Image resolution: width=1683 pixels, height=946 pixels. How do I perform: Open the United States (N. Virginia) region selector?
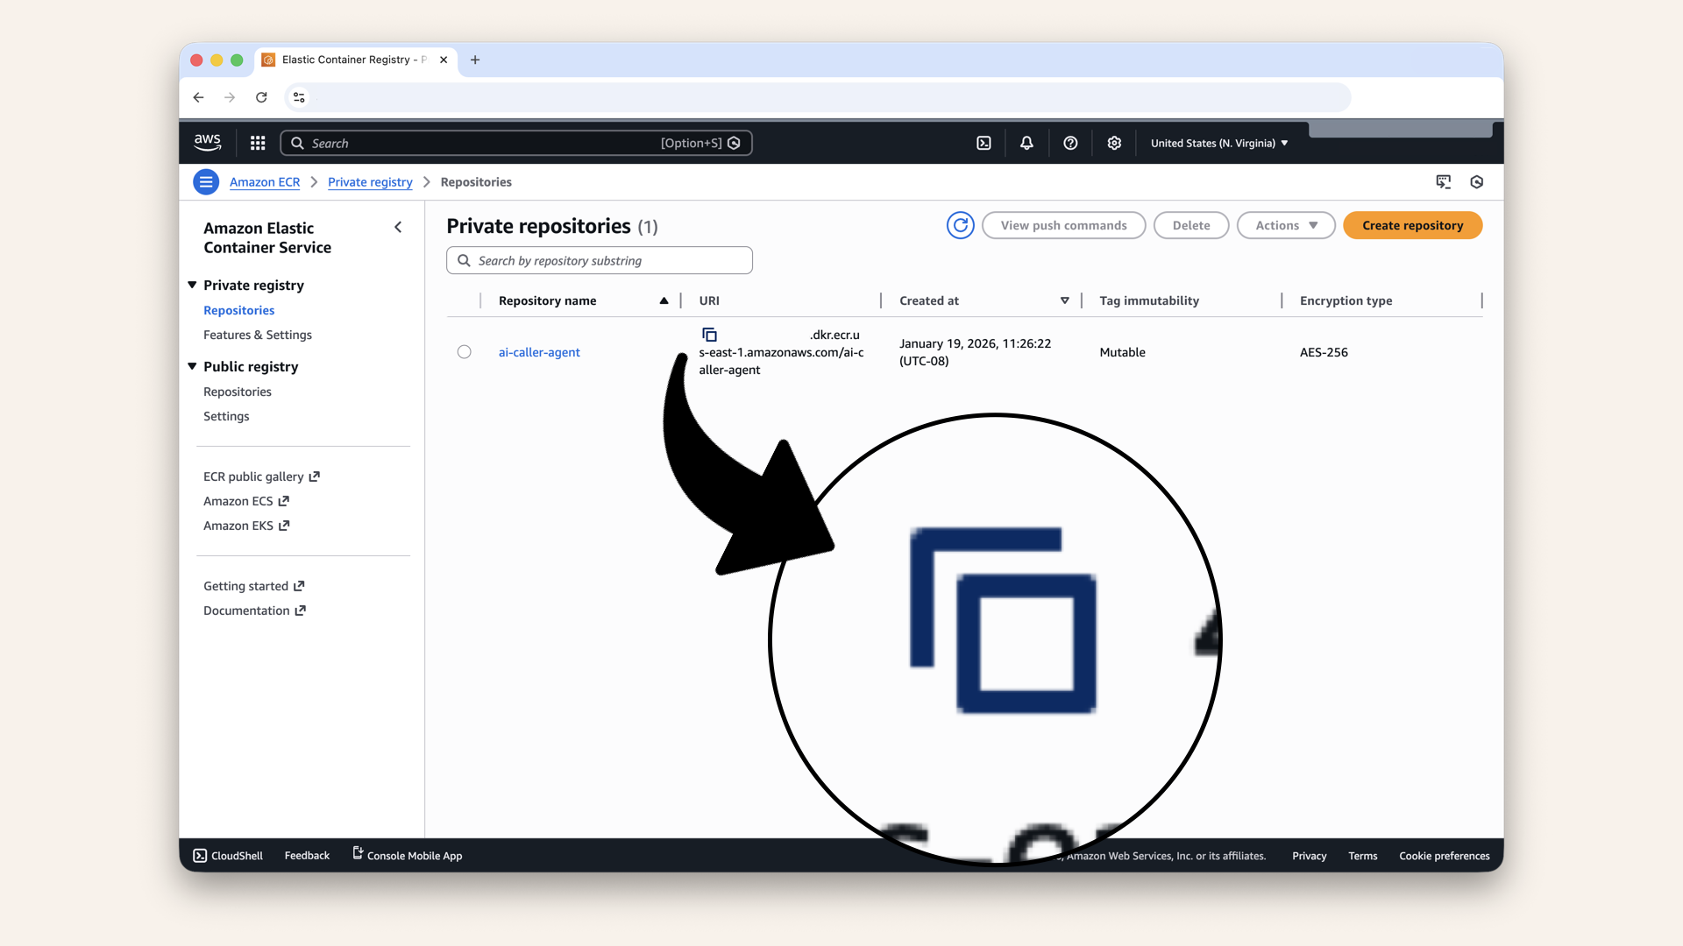point(1218,143)
